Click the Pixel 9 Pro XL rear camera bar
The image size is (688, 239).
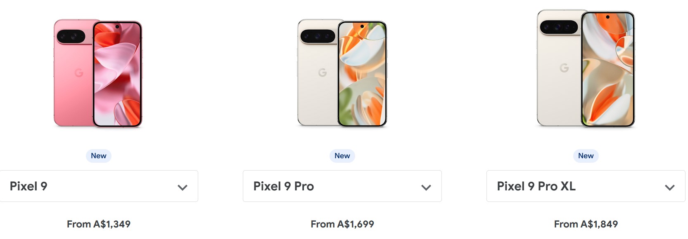click(x=558, y=27)
